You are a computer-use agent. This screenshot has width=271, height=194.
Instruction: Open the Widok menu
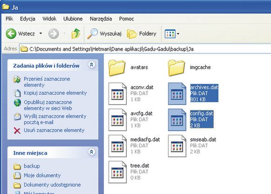coord(49,19)
